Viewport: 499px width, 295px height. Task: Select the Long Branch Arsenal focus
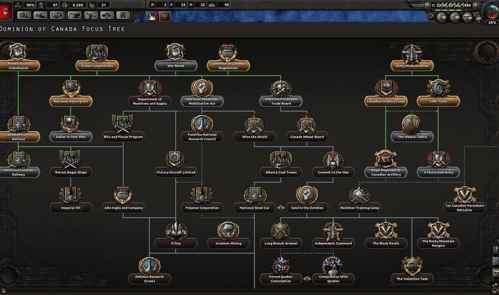pos(281,243)
